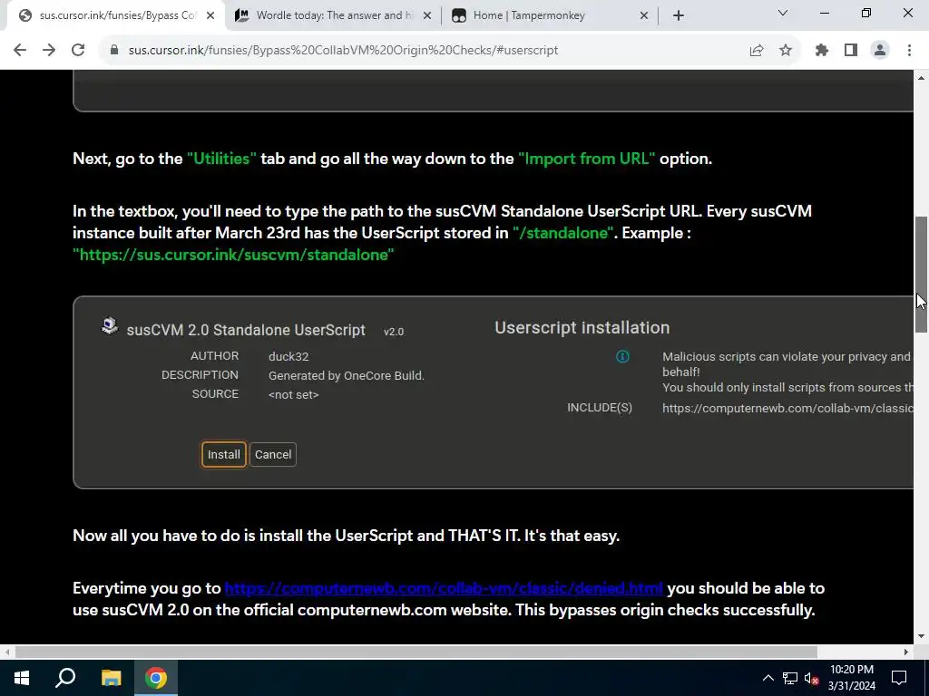Screen dimensions: 929x696
Task: Open a new browser tab
Action: point(679,15)
